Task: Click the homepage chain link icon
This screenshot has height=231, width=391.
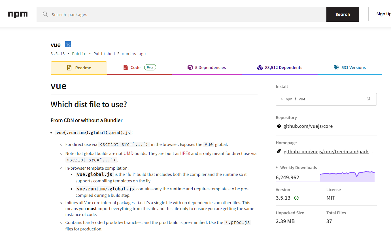Action: [x=279, y=151]
